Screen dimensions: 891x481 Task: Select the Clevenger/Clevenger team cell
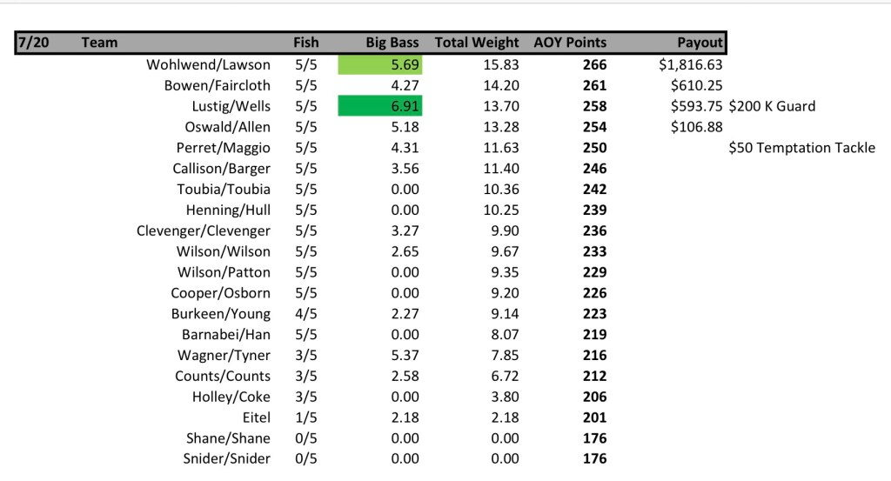click(203, 230)
